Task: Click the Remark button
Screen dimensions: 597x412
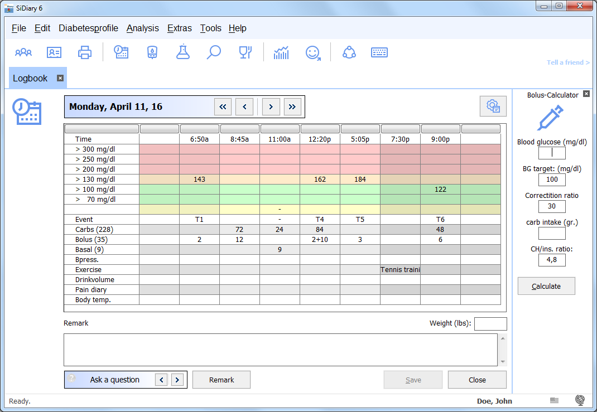Action: tap(222, 380)
